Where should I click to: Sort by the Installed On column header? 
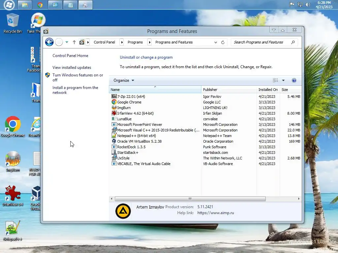point(268,90)
